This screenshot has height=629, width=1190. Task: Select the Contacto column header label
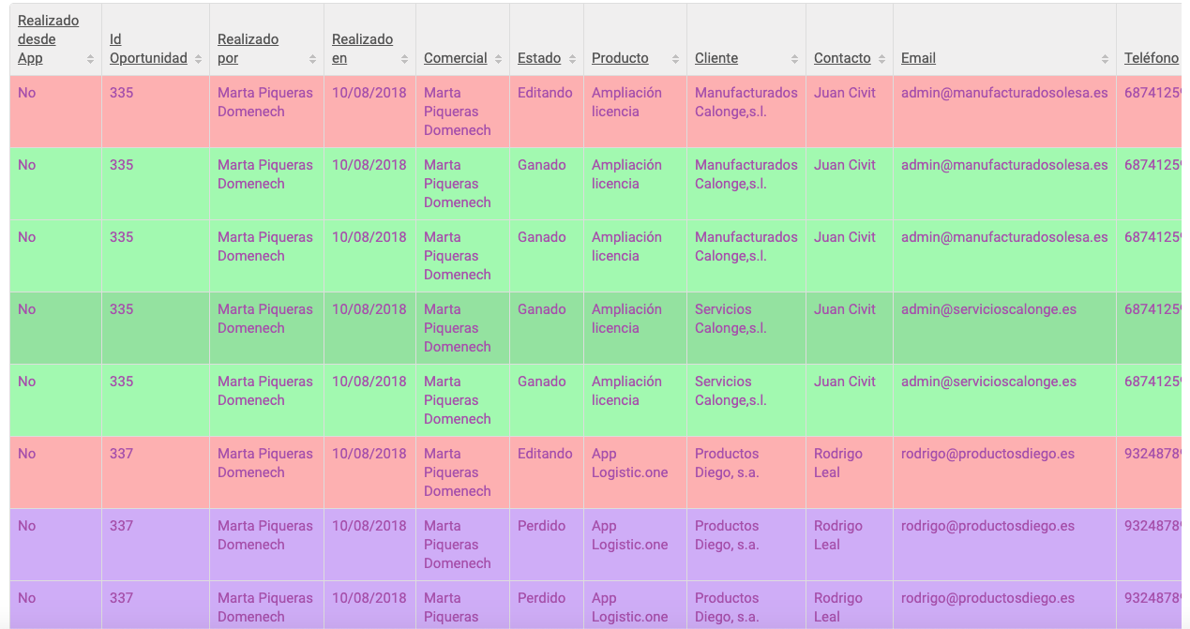click(842, 58)
